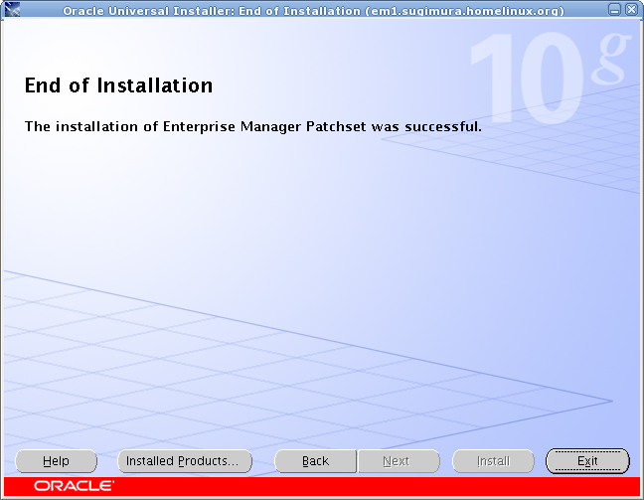Close the installer window
The image size is (644, 500).
pyautogui.click(x=631, y=10)
